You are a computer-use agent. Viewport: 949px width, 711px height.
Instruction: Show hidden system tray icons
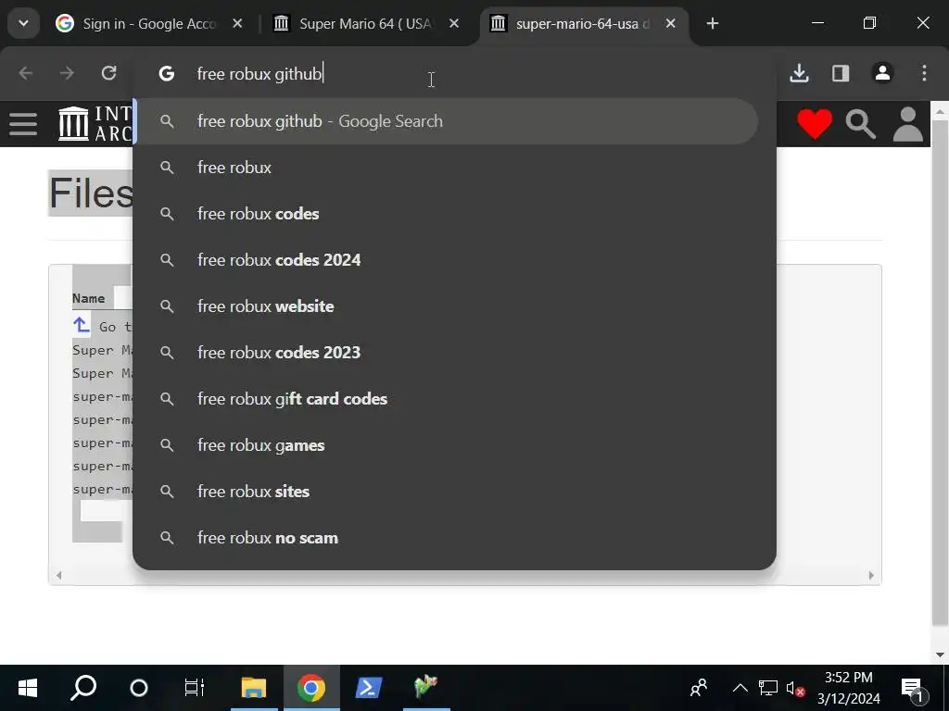(740, 688)
